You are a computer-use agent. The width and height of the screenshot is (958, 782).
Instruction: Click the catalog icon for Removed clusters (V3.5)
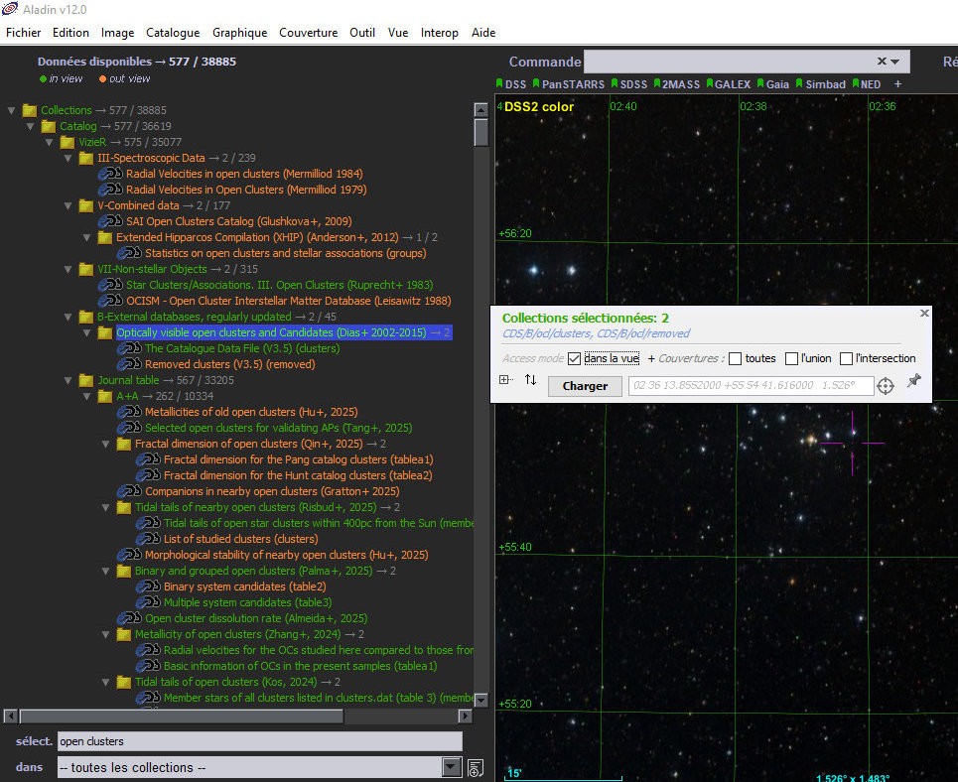tap(129, 364)
